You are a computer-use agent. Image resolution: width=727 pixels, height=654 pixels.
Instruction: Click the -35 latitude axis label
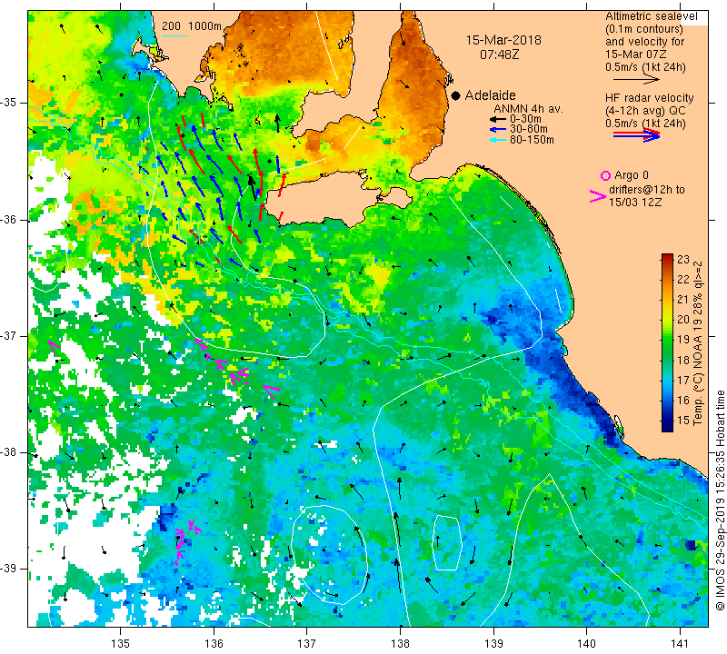pos(9,103)
